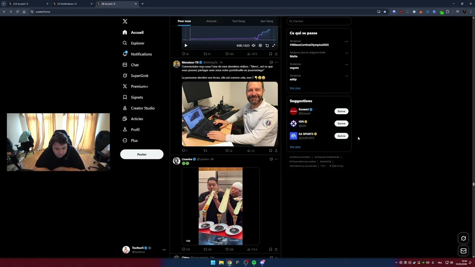475x267 pixels.
Task: Open Profil in the sidebar
Action: (x=131, y=129)
